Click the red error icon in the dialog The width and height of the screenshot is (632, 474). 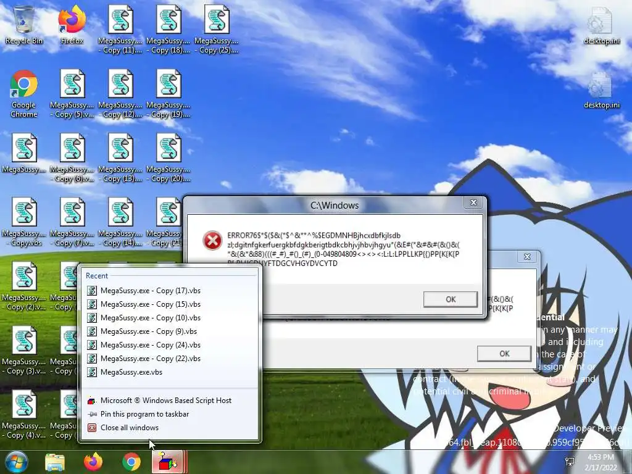[212, 241]
